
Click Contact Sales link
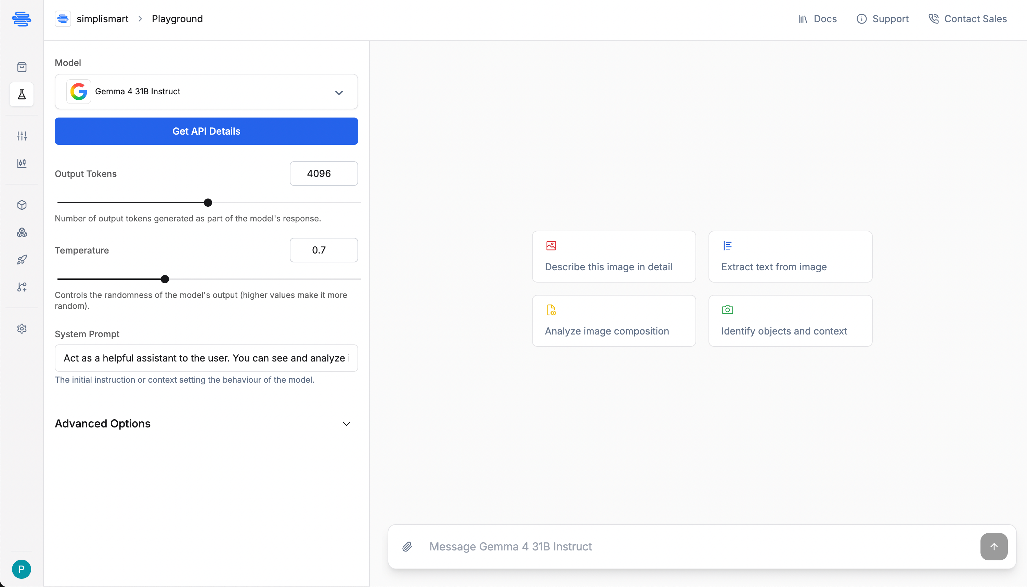967,19
